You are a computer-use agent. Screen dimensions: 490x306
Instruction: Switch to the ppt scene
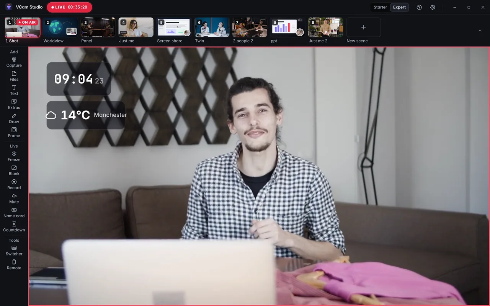(288, 27)
